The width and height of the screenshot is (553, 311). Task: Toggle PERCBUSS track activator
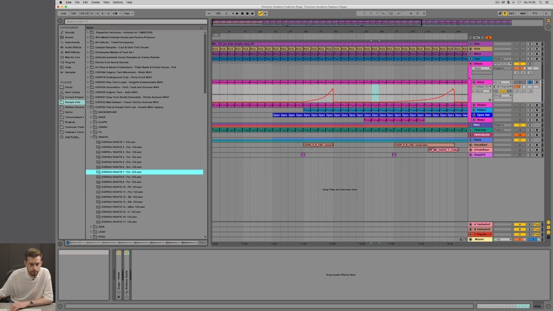tap(520, 135)
